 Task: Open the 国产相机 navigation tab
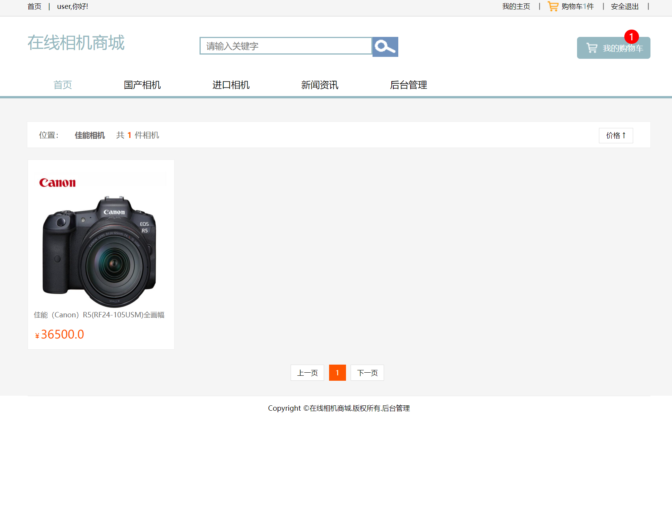pyautogui.click(x=141, y=85)
